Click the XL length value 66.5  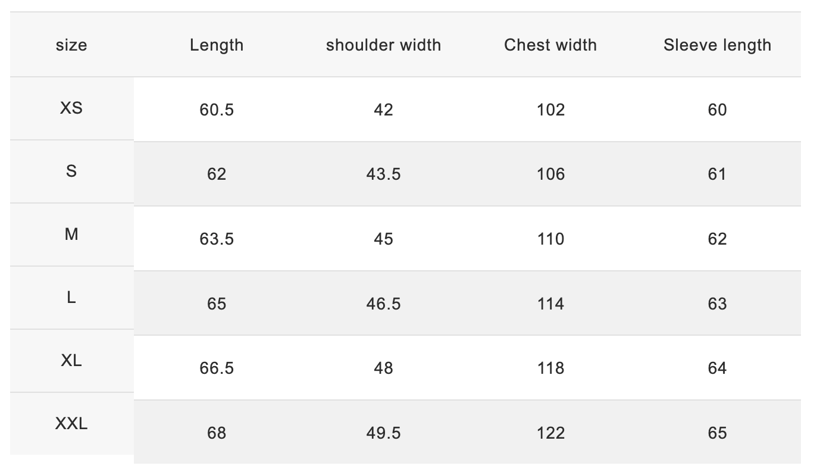pos(217,368)
